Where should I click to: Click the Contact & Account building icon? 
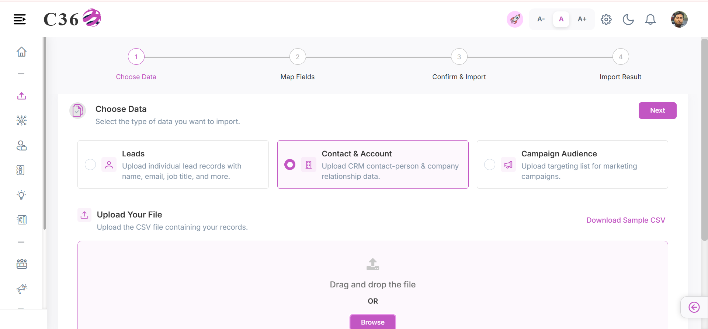(309, 164)
